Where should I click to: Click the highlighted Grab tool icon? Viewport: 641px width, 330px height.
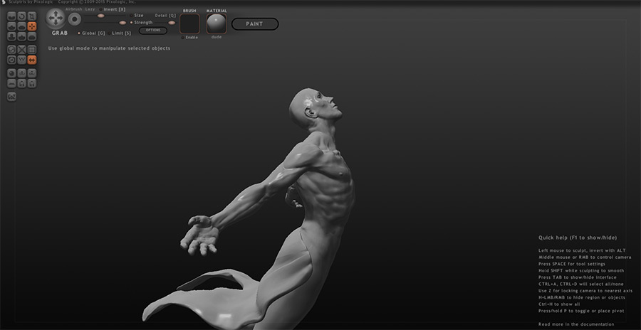pyautogui.click(x=32, y=26)
